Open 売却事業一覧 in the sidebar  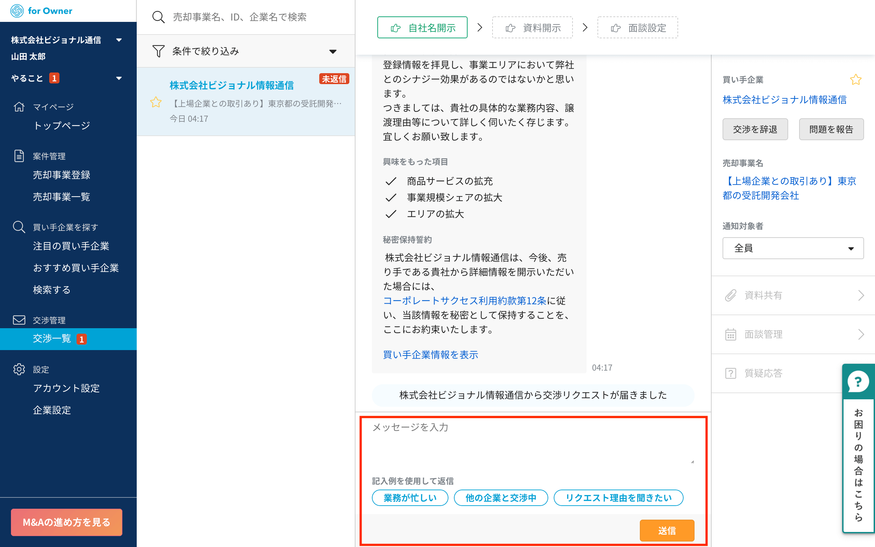(x=62, y=197)
